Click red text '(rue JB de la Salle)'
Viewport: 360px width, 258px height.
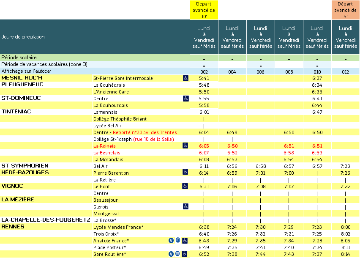click(154, 139)
